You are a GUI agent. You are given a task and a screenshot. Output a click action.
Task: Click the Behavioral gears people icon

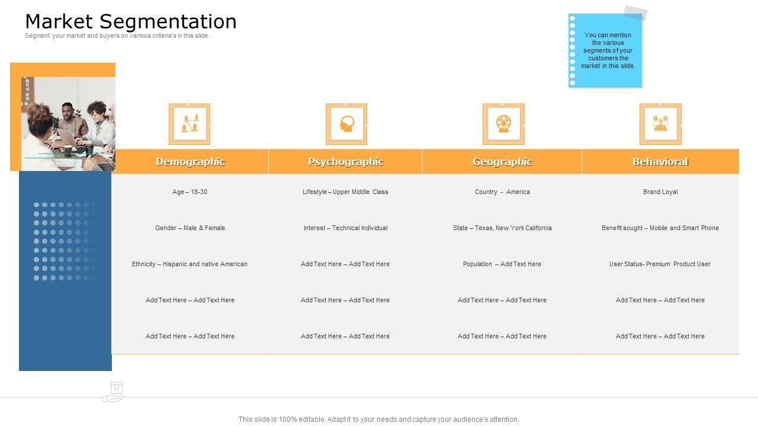(660, 124)
